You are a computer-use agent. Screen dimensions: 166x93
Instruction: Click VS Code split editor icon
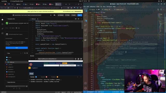pyautogui.click(x=161, y=10)
